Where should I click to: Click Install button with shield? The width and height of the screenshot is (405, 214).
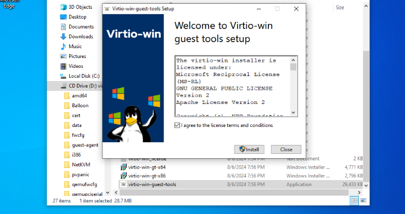(x=249, y=149)
